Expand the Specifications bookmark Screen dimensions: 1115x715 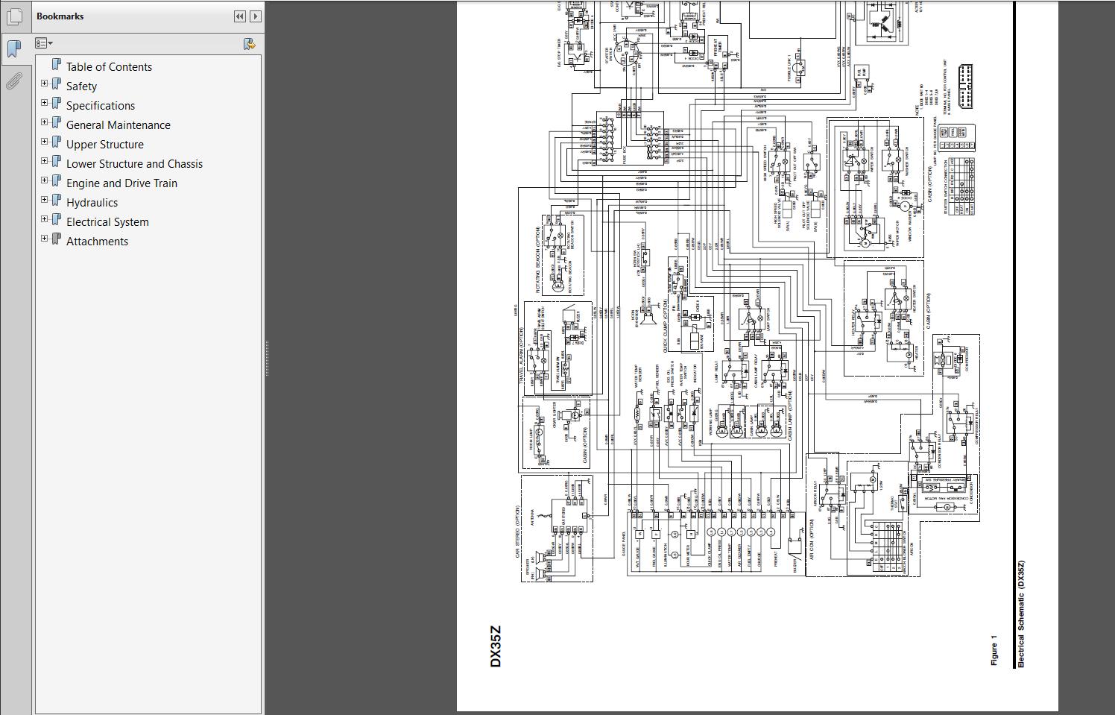point(45,103)
